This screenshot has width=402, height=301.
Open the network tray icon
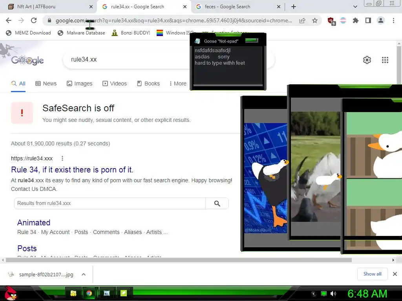[324, 294]
